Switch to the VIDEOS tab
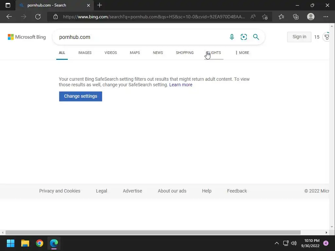 [111, 53]
